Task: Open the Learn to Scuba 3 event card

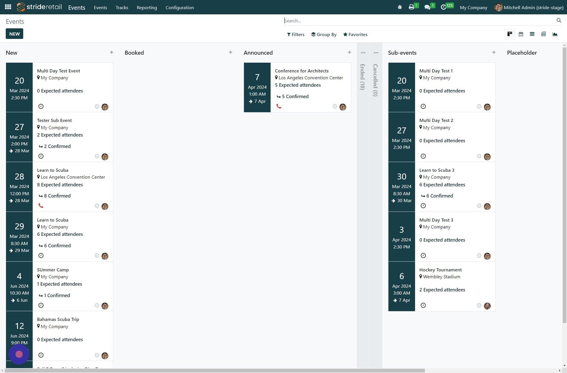Action: [437, 170]
